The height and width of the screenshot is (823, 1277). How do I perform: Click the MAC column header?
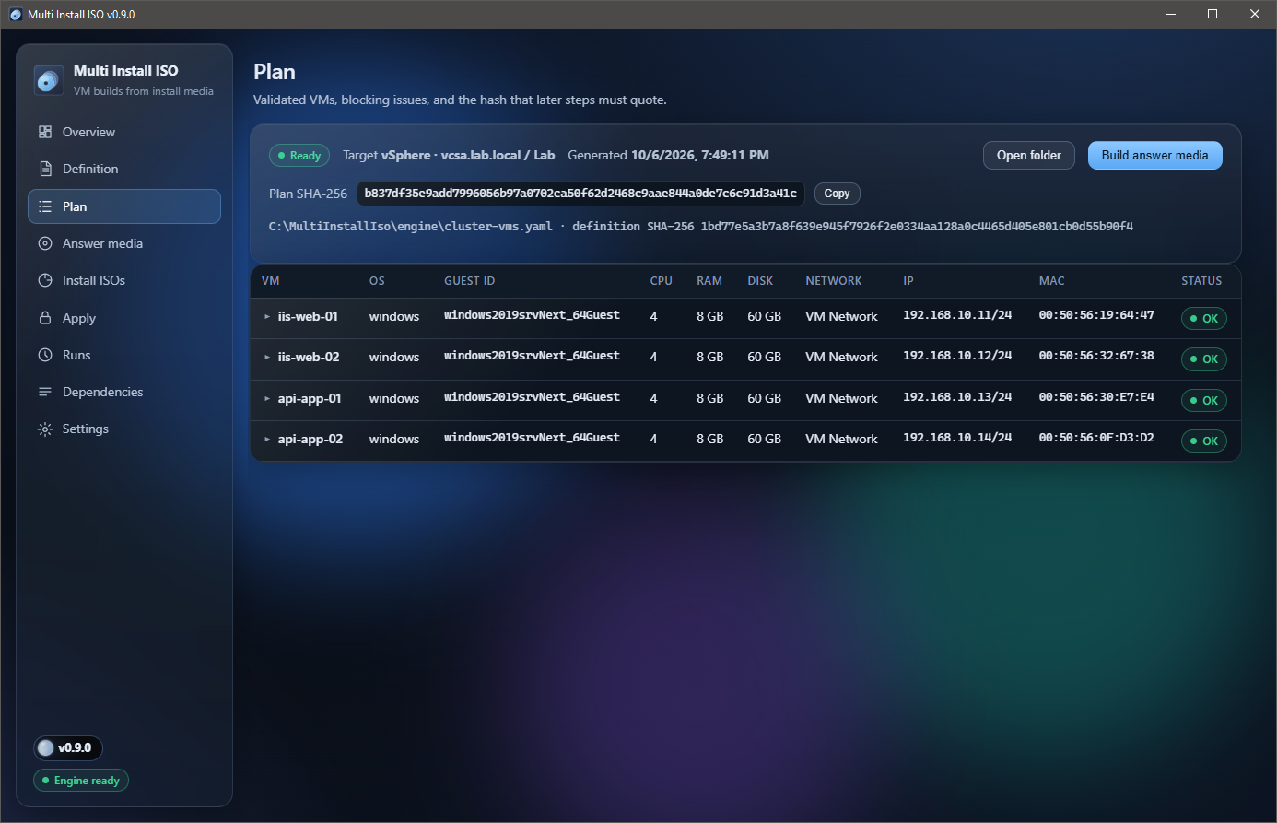[1051, 281]
